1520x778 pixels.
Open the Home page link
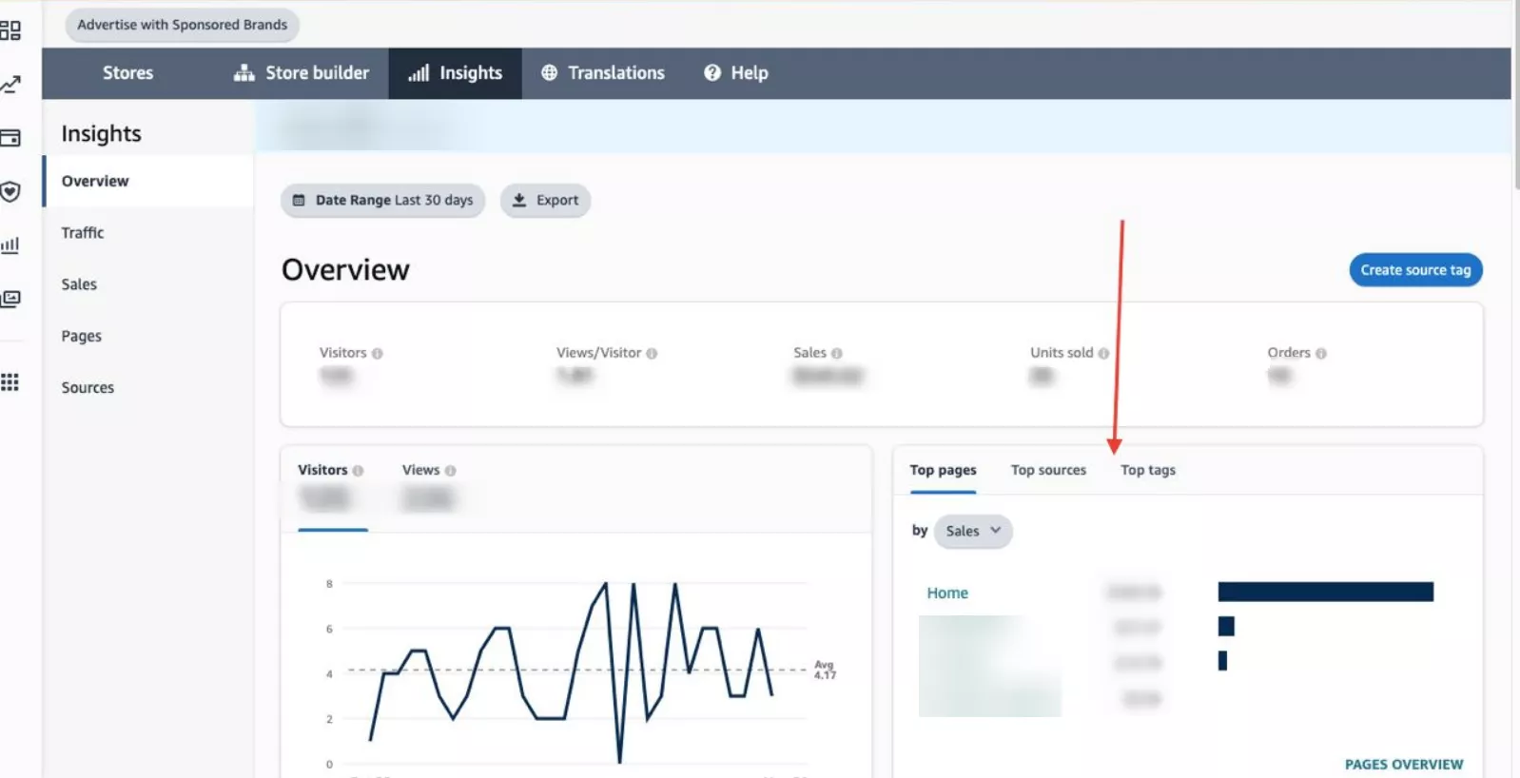(947, 593)
